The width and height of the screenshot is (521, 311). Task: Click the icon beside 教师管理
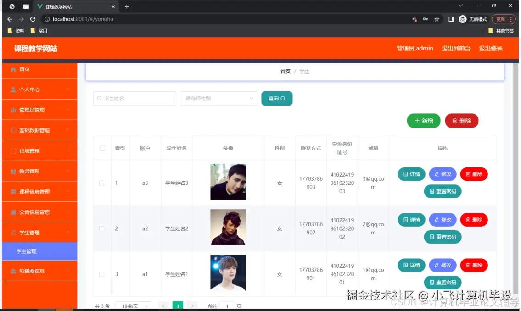[13, 171]
